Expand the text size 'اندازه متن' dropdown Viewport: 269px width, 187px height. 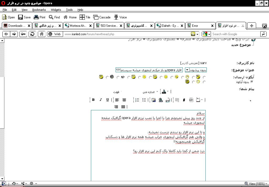click(157, 92)
